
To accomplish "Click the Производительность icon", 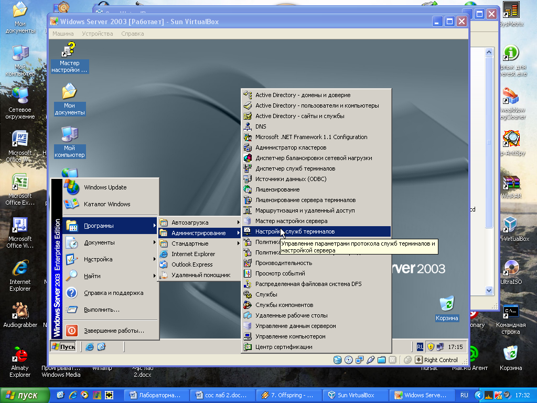I will click(248, 263).
